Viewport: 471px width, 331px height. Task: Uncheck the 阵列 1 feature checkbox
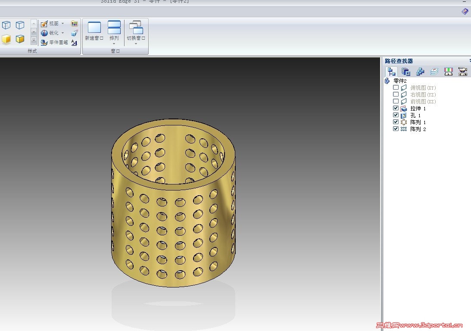pos(396,122)
